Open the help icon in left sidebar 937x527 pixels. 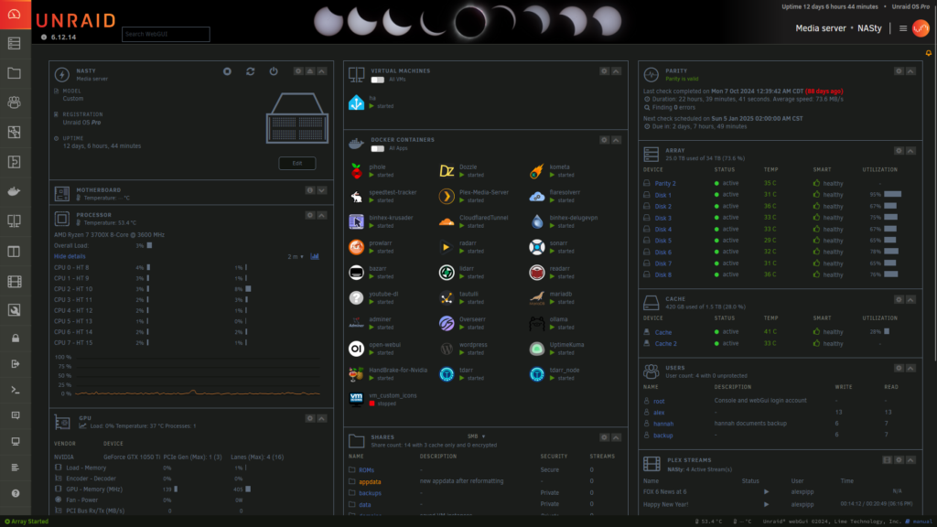[x=16, y=493]
